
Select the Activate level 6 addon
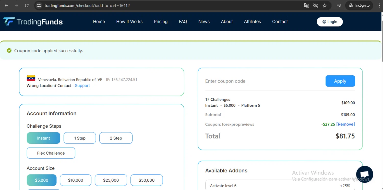(x=280, y=185)
